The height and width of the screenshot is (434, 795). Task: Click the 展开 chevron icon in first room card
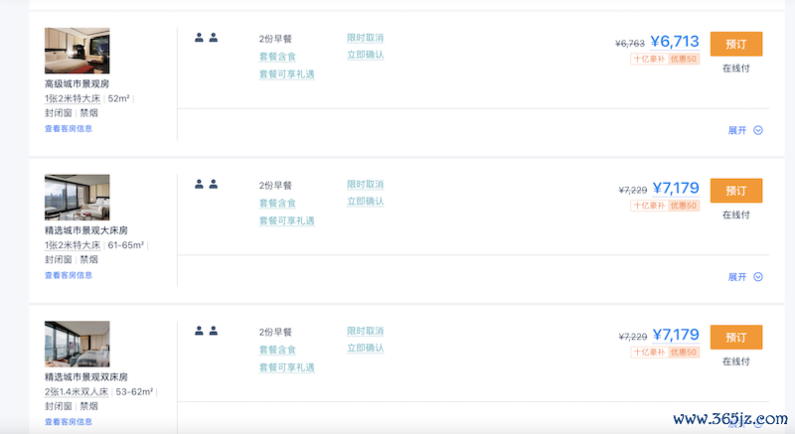(x=758, y=130)
